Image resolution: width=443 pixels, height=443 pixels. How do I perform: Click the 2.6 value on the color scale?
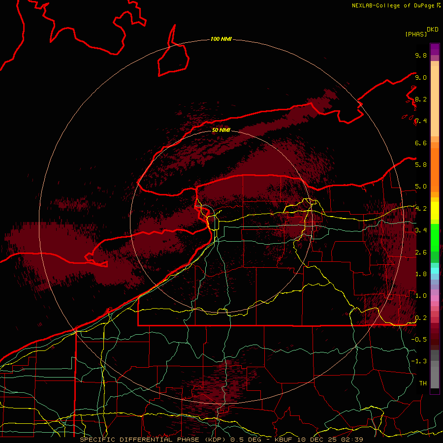tap(421, 253)
